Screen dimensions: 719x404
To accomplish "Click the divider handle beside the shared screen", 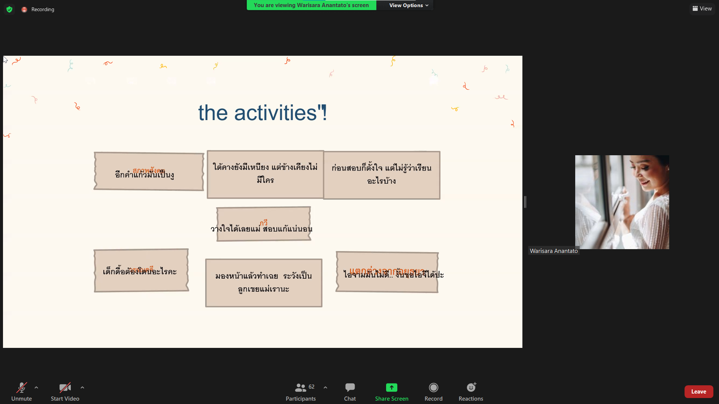I will click(525, 202).
